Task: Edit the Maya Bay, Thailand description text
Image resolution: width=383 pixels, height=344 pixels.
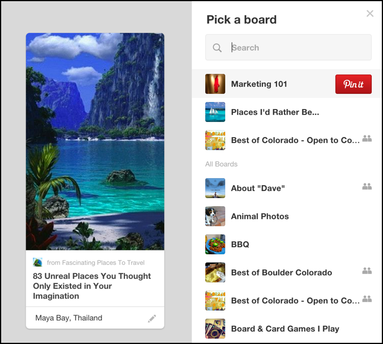Action: coord(69,318)
